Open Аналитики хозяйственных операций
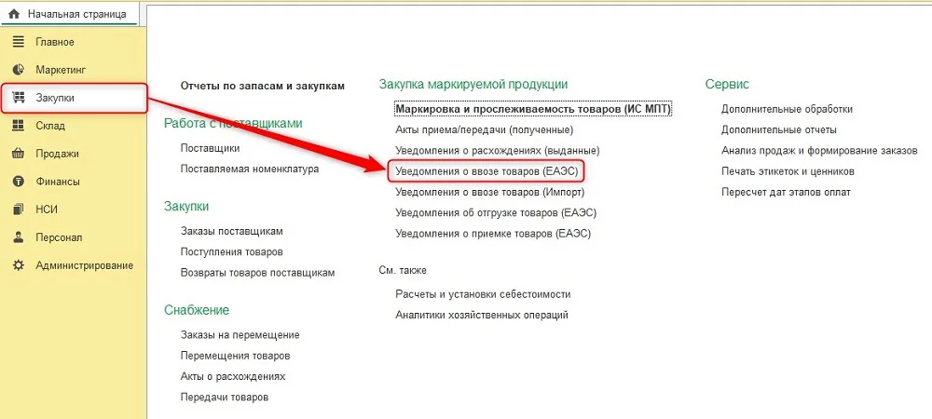 (x=482, y=315)
